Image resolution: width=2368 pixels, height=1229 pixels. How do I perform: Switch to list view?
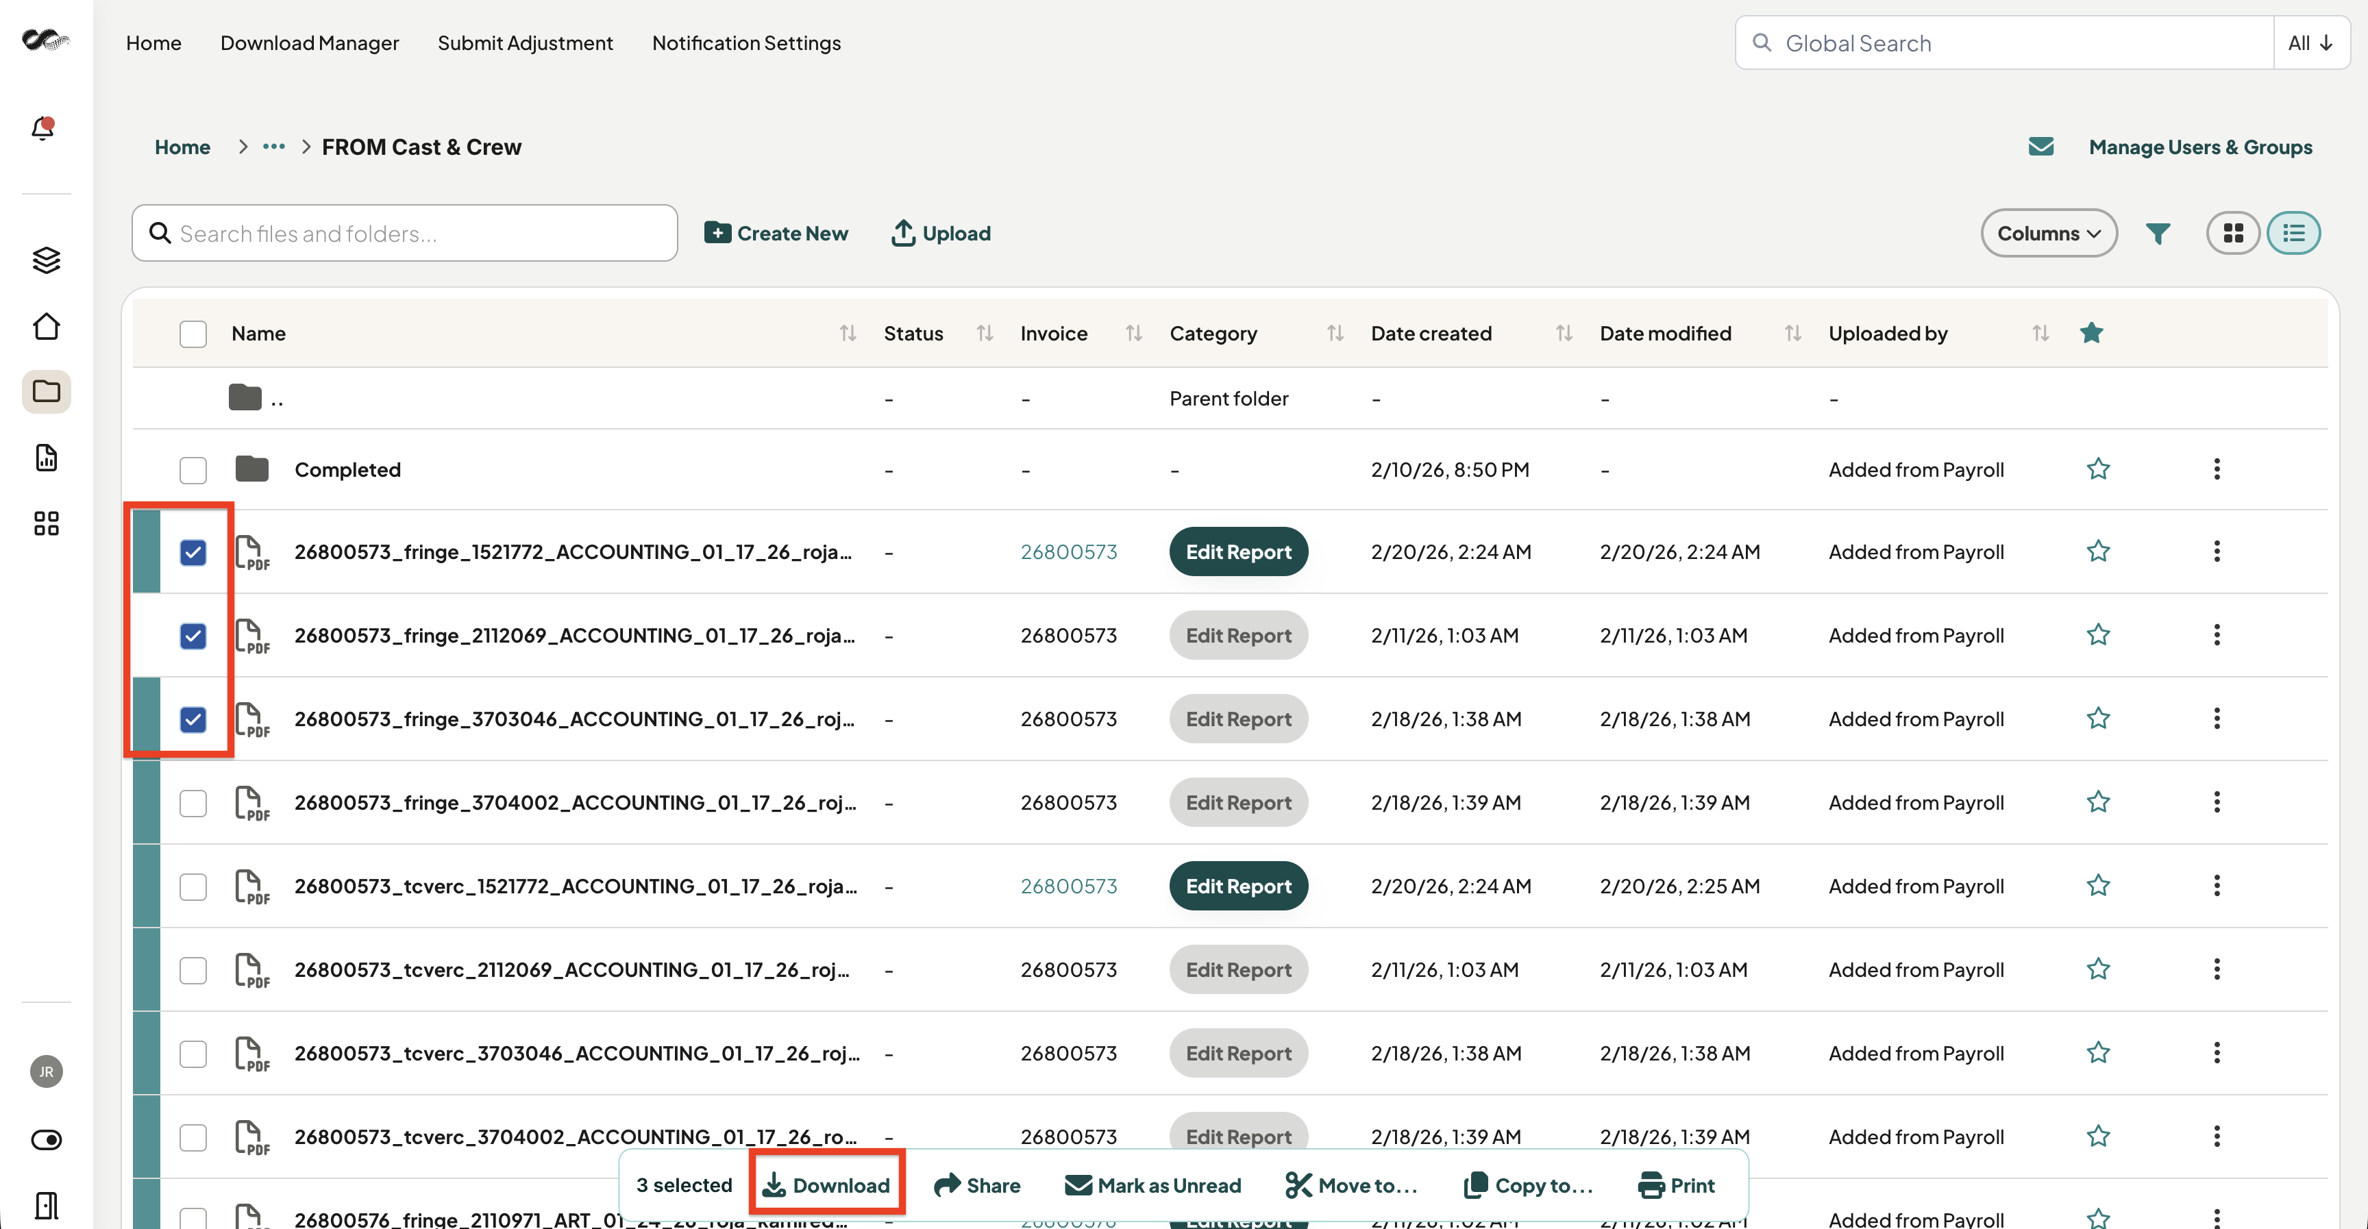click(x=2293, y=234)
